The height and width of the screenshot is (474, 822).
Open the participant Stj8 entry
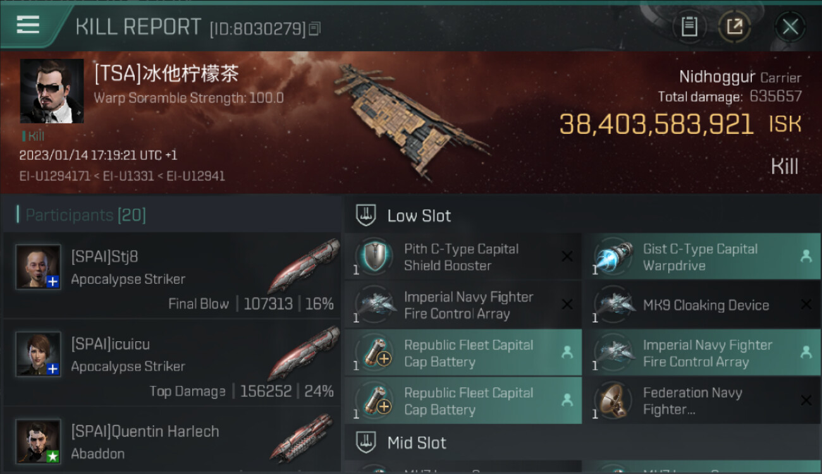click(x=172, y=276)
